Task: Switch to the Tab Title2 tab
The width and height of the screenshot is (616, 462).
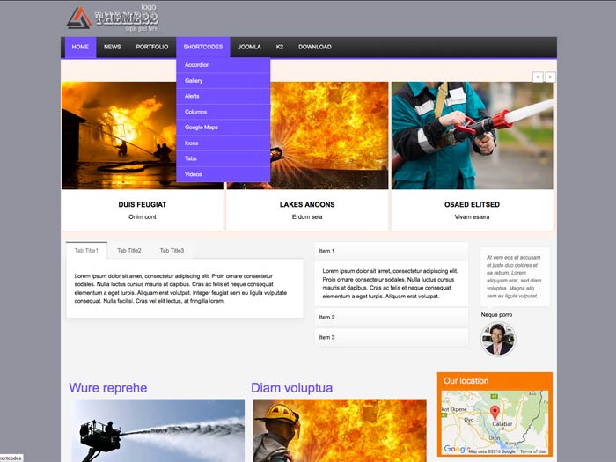Action: (129, 251)
